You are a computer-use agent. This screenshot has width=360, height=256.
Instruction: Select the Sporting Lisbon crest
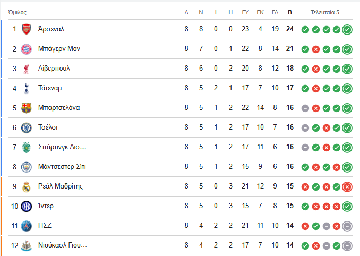click(27, 147)
